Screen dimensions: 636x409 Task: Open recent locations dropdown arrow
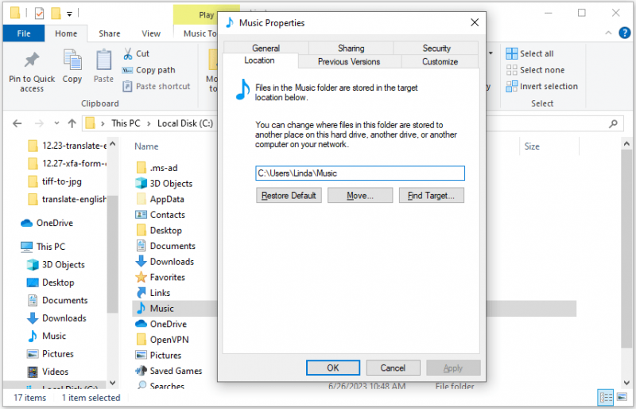[x=56, y=123]
